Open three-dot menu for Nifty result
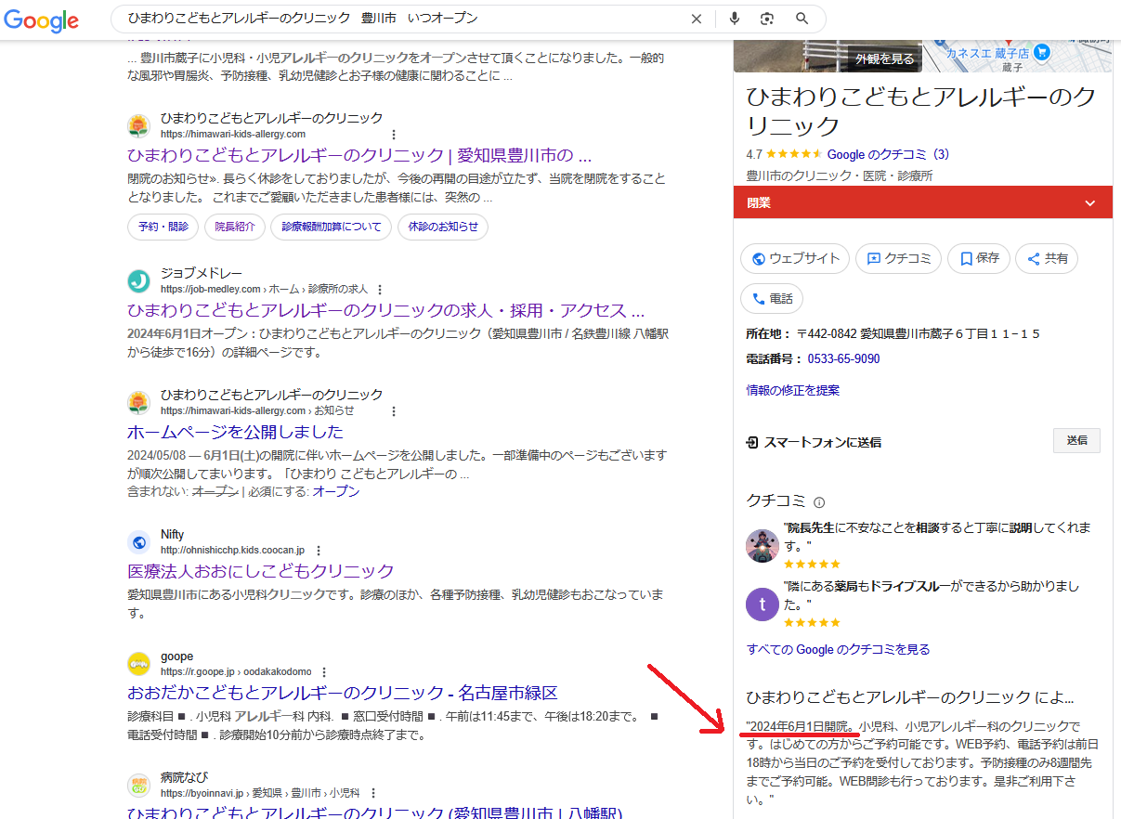Viewport: 1121px width, 819px height. point(319,551)
